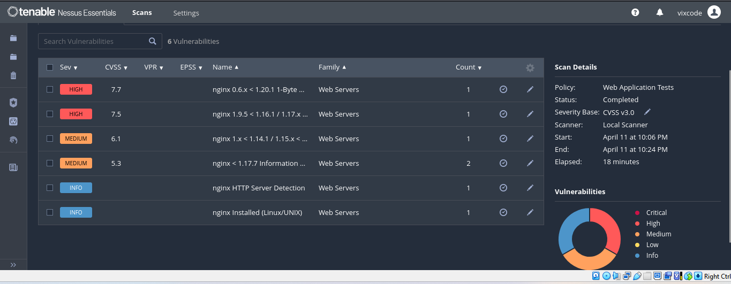Click check circle for nginx Installed row
The width and height of the screenshot is (731, 284).
[x=503, y=212]
